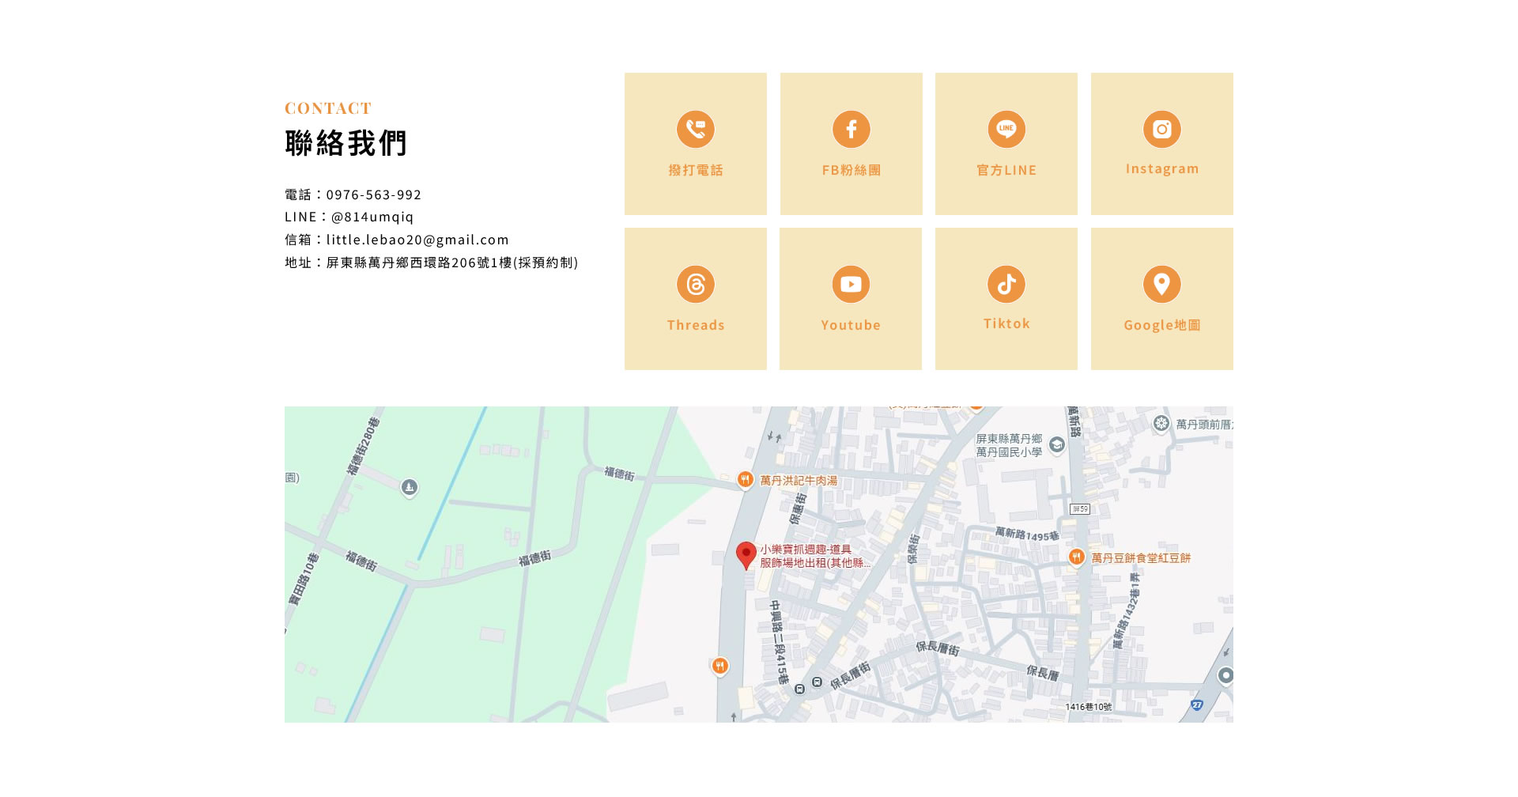This screenshot has width=1518, height=797.
Task: Click the 官方LINE text label
Action: 1006,170
